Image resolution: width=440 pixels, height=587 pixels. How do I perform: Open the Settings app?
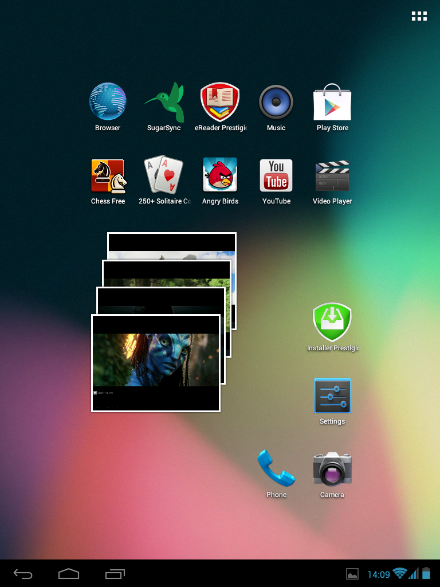(x=332, y=401)
